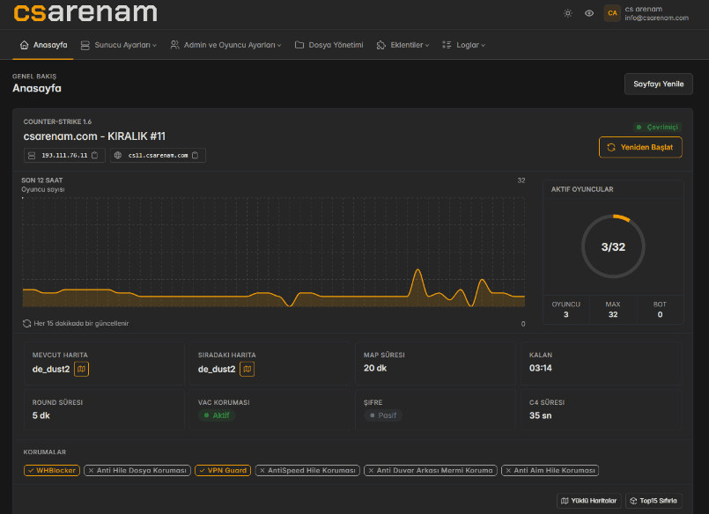Expand Admin ve Oyuncu Ayarları menu

(x=225, y=45)
